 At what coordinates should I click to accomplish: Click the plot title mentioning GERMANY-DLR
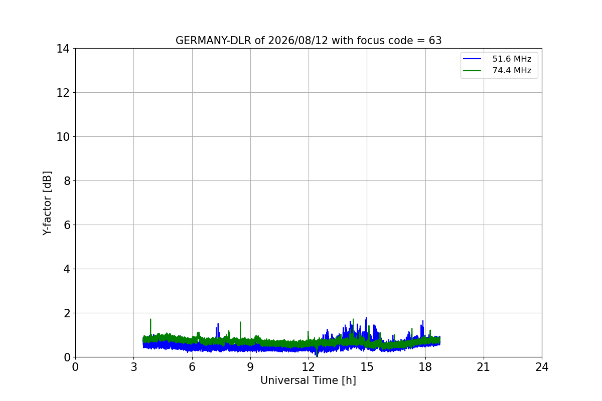[x=309, y=41]
